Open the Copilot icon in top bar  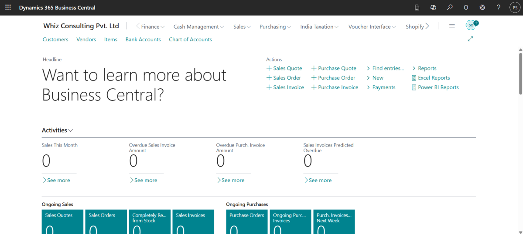433,7
